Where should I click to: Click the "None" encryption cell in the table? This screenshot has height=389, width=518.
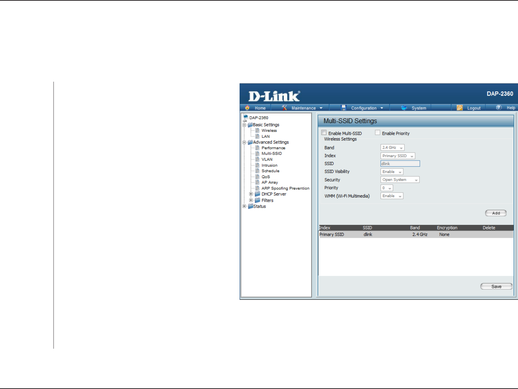(x=444, y=235)
